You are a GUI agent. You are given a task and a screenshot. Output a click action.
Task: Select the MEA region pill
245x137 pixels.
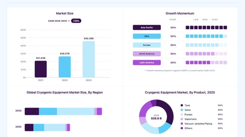point(147,36)
